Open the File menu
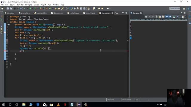 (x=2, y=5)
